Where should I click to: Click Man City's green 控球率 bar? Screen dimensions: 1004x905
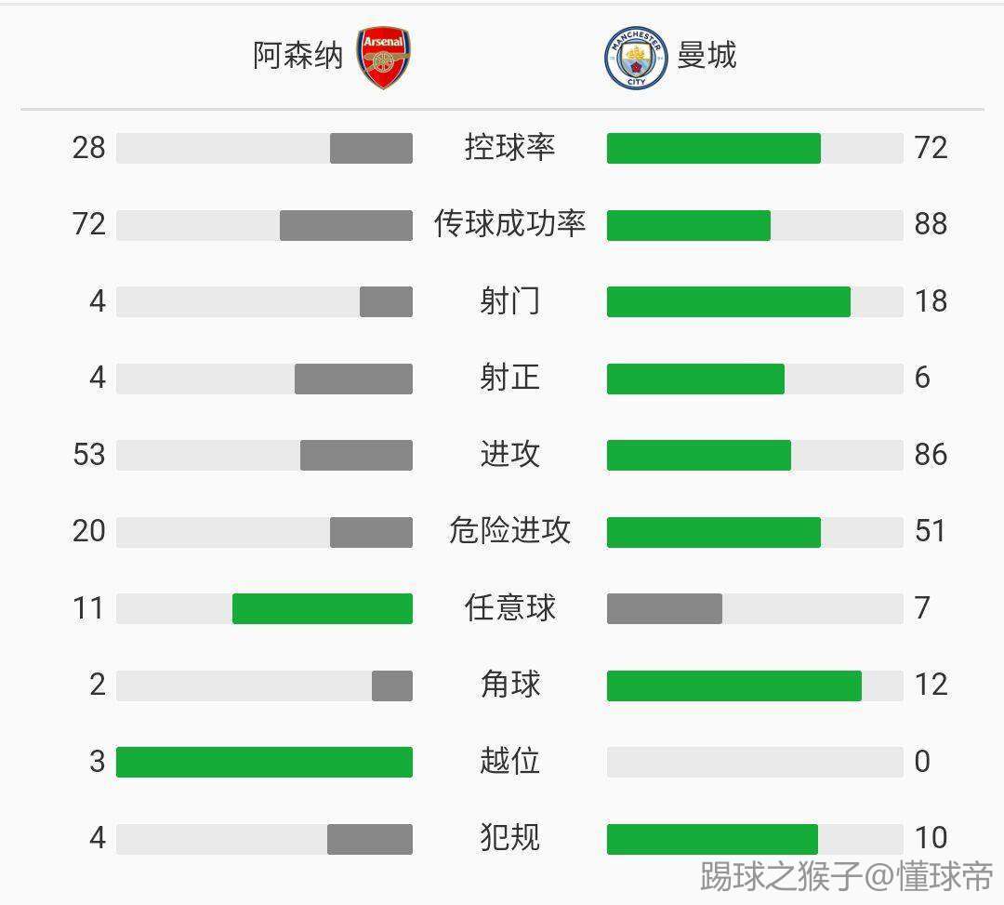(x=713, y=148)
